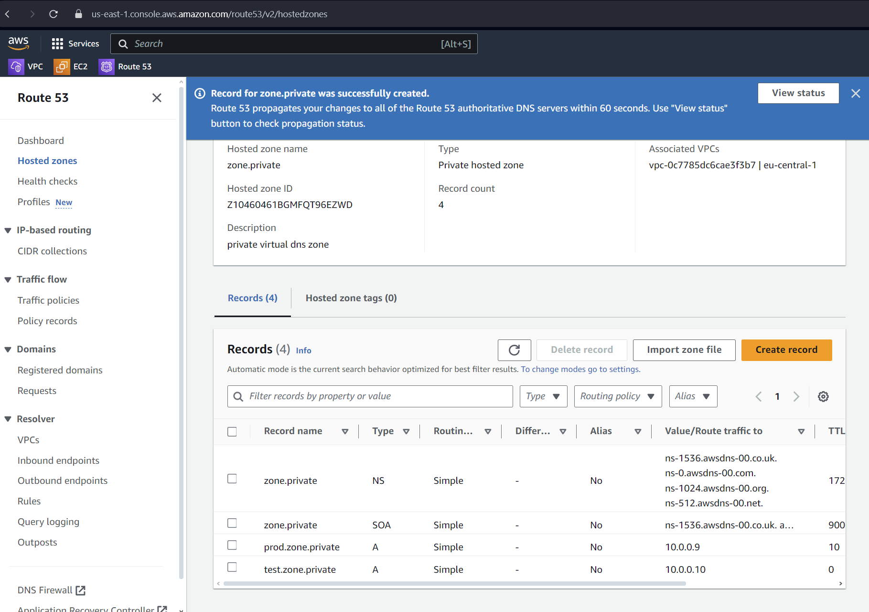Image resolution: width=869 pixels, height=612 pixels.
Task: Open the EC2 service shortcut icon
Action: point(62,66)
